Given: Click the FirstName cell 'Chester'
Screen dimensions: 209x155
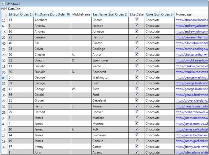Looking at the screenshot, I should click(52, 54).
